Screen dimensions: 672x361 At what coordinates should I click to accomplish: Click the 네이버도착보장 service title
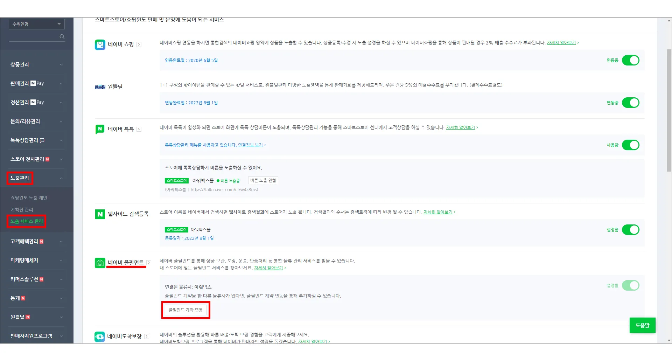click(x=124, y=336)
